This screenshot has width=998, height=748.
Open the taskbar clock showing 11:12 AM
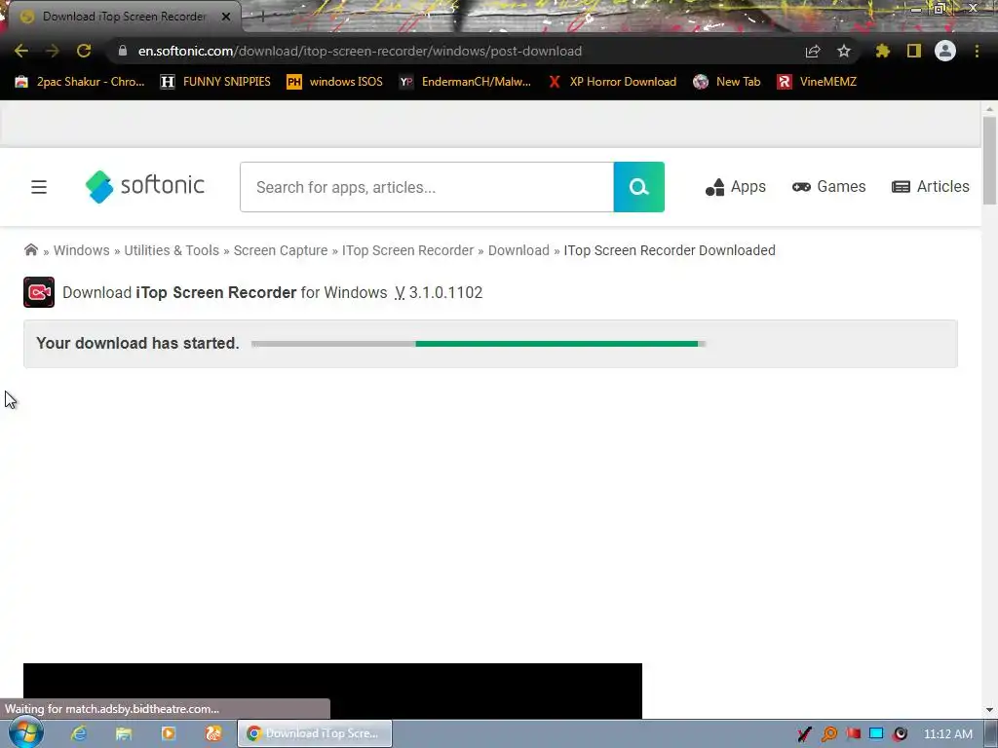947,734
